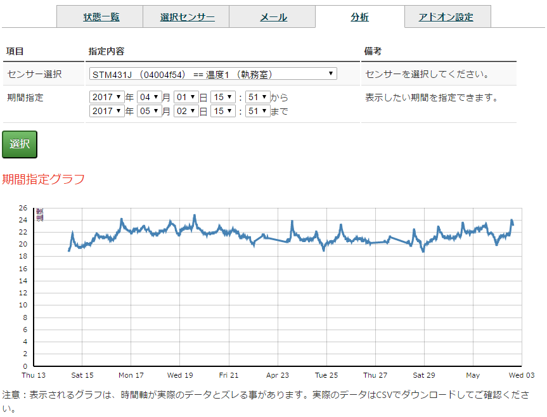547x417 pixels.
Task: Open the end hour dropdown in まで row
Action: pyautogui.click(x=223, y=111)
